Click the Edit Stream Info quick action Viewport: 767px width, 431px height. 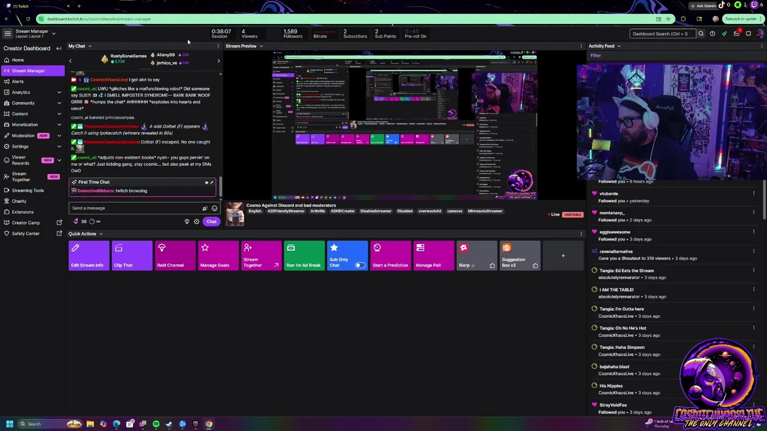pyautogui.click(x=89, y=256)
